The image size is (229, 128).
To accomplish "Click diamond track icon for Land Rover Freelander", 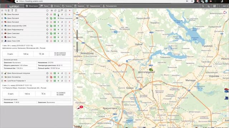I will (x=47, y=81).
